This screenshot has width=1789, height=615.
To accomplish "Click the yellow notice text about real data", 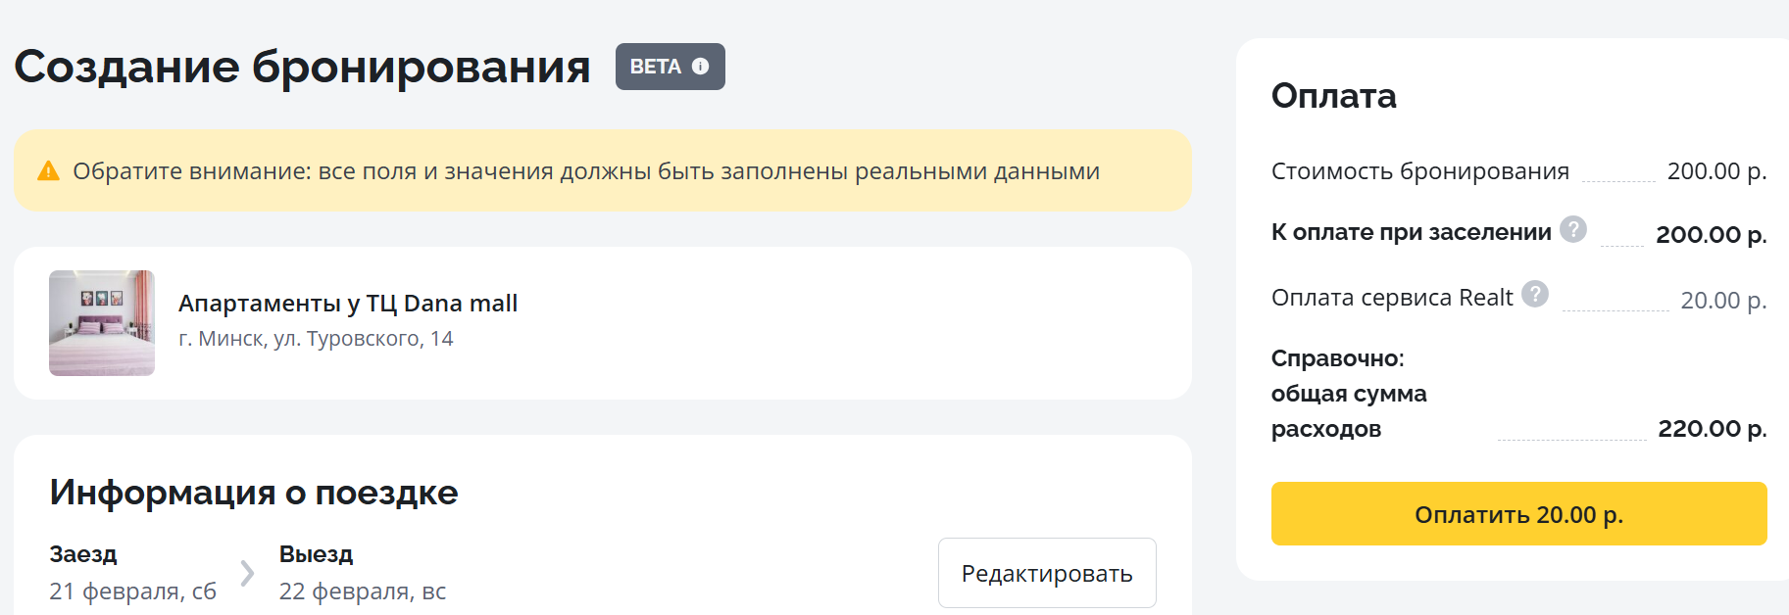I will pyautogui.click(x=586, y=171).
